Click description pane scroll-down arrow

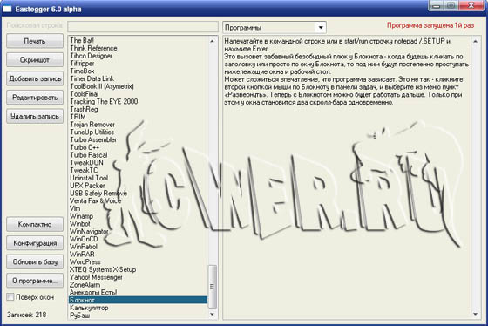tap(475, 314)
